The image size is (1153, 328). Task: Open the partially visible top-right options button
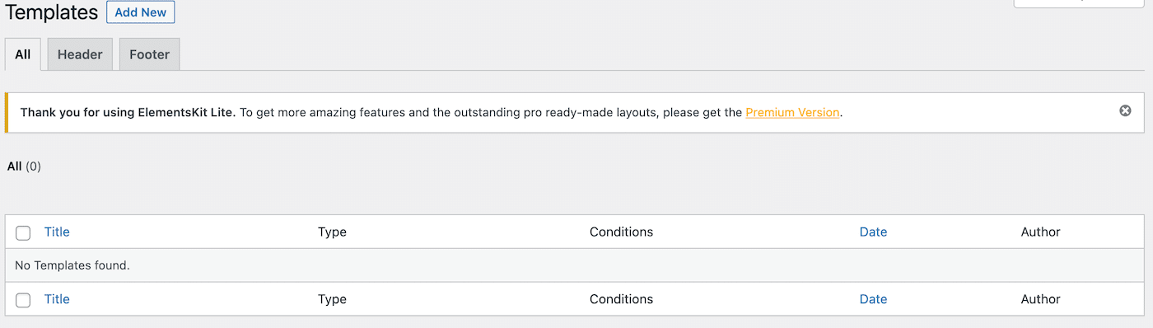click(1079, 3)
